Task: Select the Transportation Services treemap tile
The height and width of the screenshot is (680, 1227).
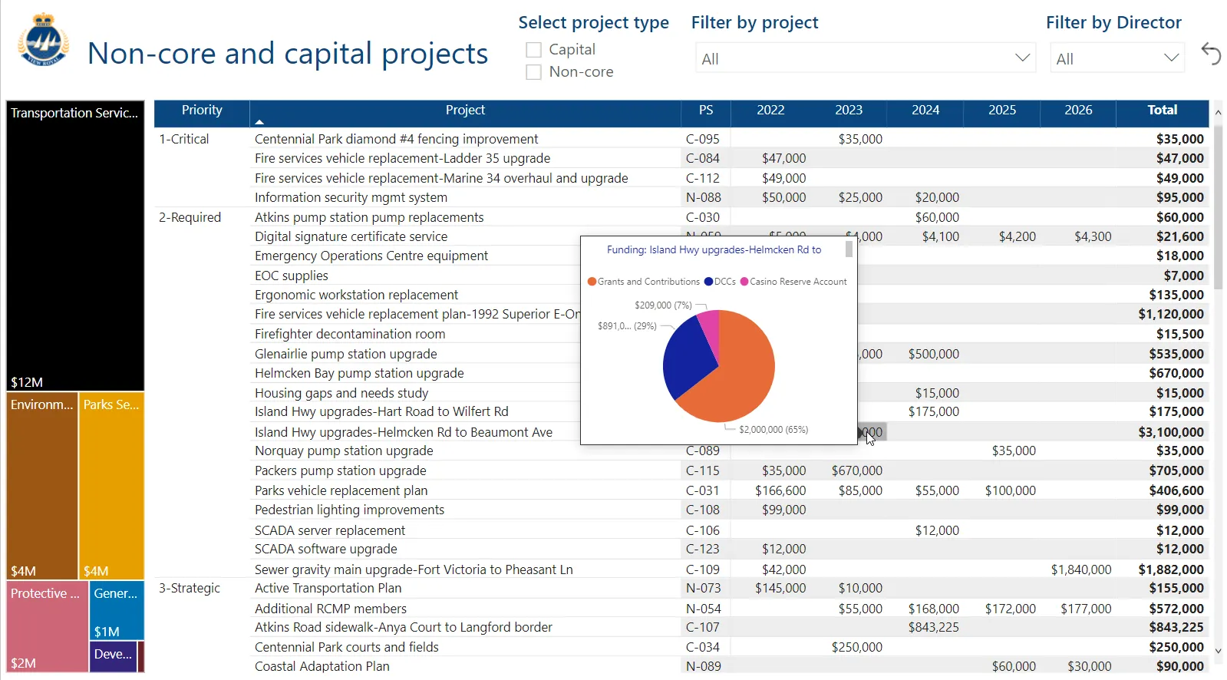Action: coord(75,246)
